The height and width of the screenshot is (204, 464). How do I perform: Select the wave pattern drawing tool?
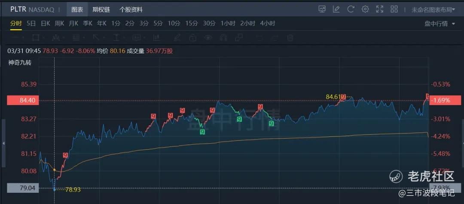(55, 37)
